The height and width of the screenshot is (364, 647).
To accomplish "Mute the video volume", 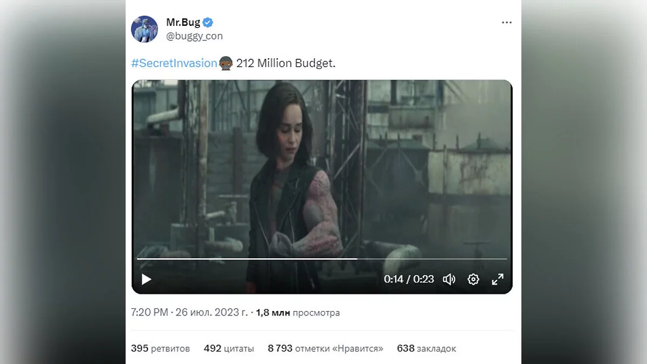I will pos(449,279).
